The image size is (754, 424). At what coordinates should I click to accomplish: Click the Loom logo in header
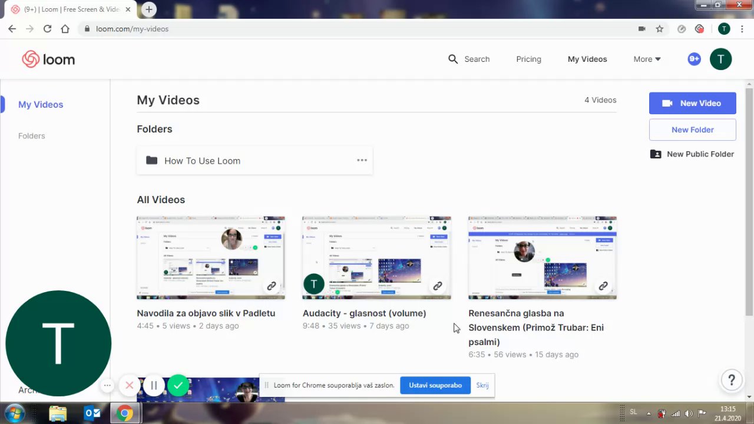pyautogui.click(x=48, y=59)
